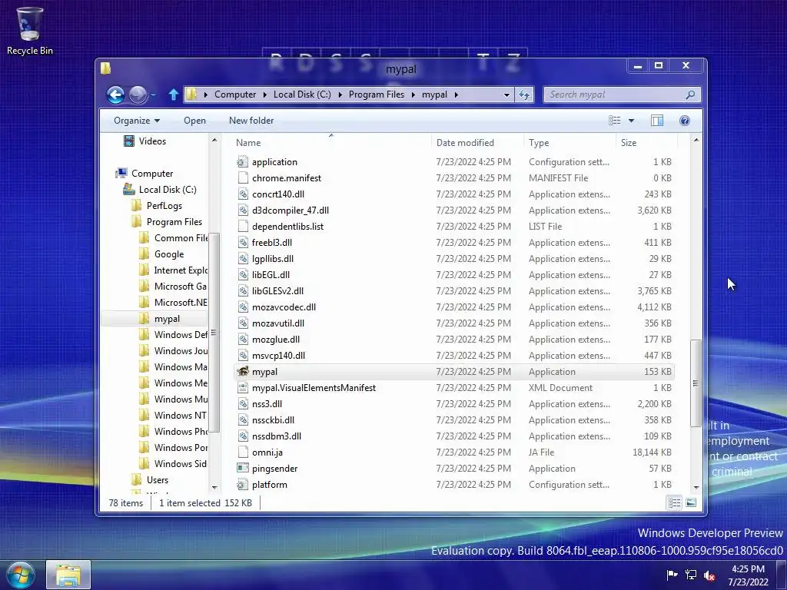Switch to large thumbnails view in status bar
Image resolution: width=787 pixels, height=590 pixels.
pyautogui.click(x=691, y=502)
